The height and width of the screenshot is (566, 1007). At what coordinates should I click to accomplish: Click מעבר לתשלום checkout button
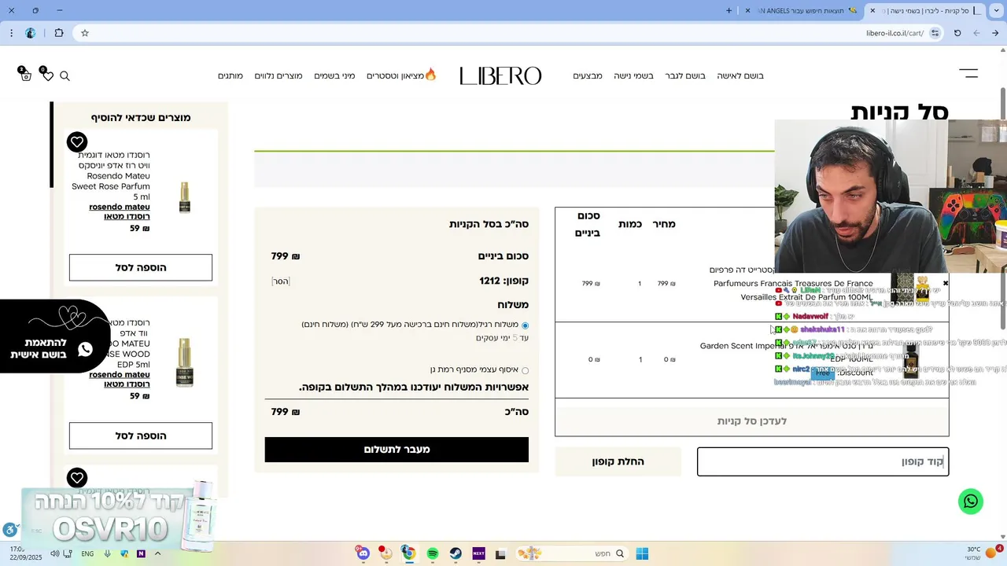pyautogui.click(x=397, y=450)
